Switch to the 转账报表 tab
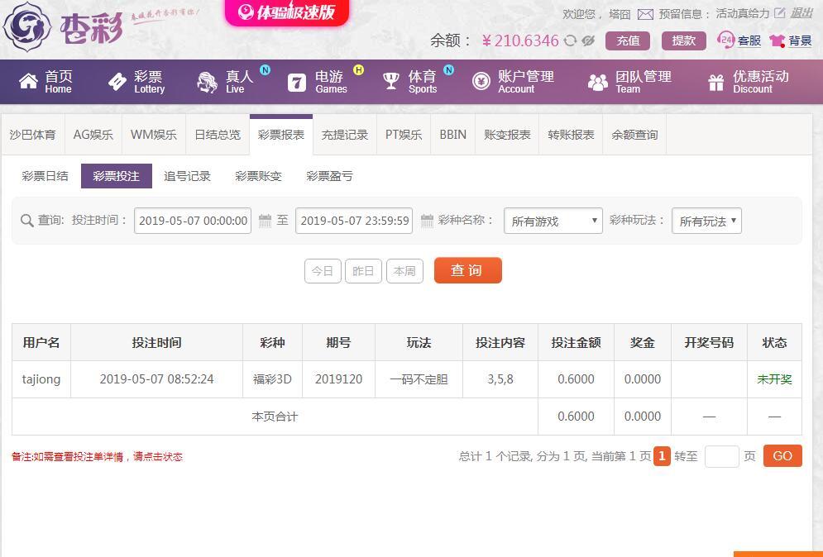This screenshot has width=823, height=557. [x=571, y=135]
